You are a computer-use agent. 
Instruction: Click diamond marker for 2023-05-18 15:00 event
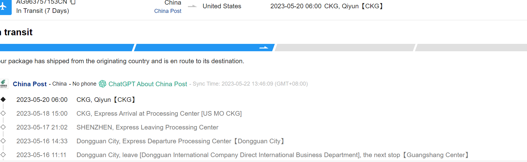tap(3, 113)
